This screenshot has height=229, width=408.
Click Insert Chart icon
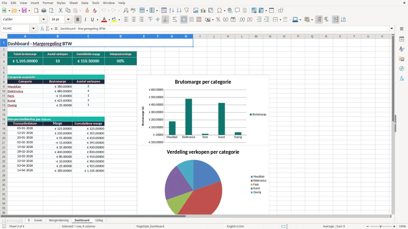(x=203, y=11)
